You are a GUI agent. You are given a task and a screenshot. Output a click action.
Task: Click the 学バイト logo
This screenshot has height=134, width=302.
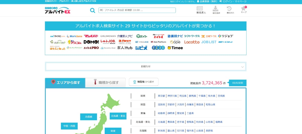click(x=142, y=36)
